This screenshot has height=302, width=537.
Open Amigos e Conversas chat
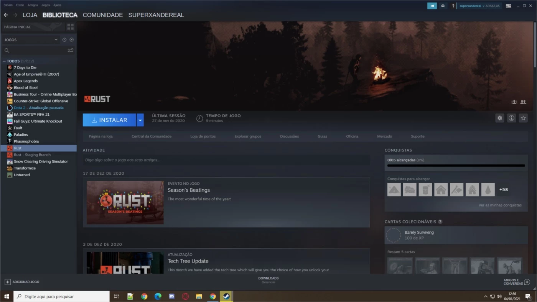click(x=516, y=282)
